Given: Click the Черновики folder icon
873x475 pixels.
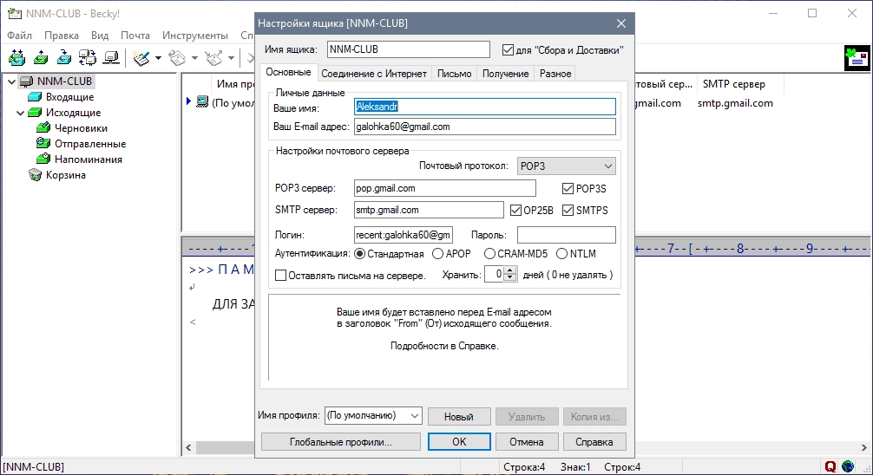Looking at the screenshot, I should (43, 128).
